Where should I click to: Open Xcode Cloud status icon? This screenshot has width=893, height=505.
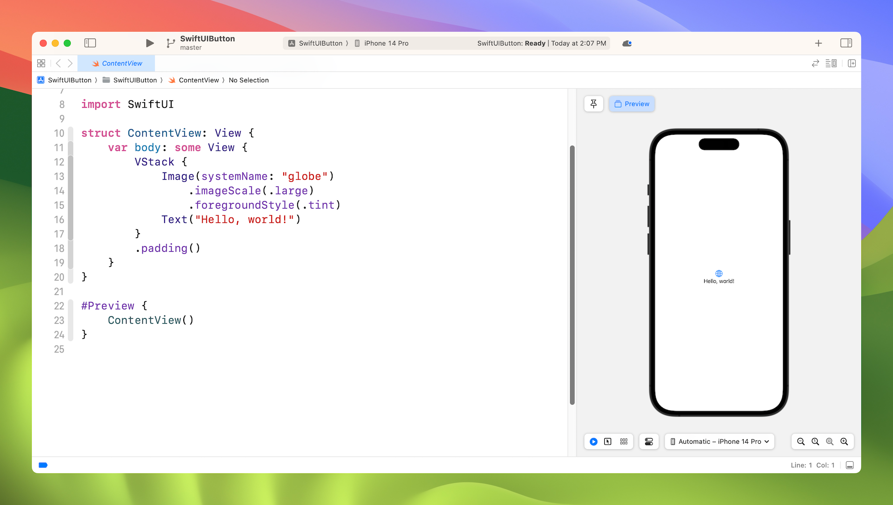click(x=627, y=43)
